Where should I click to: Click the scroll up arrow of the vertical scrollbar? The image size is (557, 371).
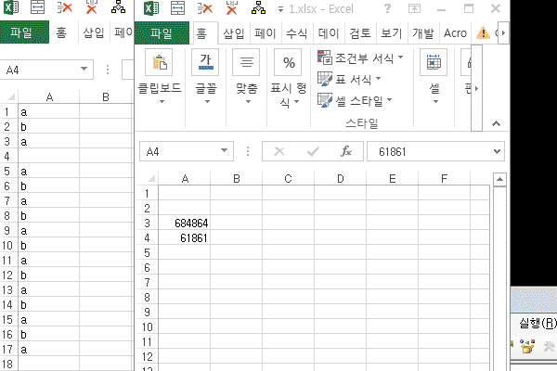click(x=499, y=179)
